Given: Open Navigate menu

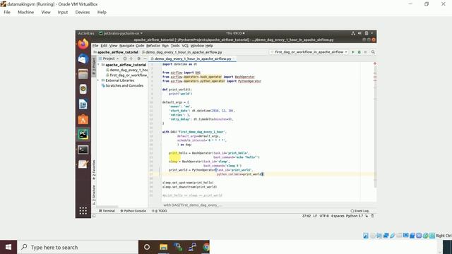Looking at the screenshot, I should [x=126, y=46].
